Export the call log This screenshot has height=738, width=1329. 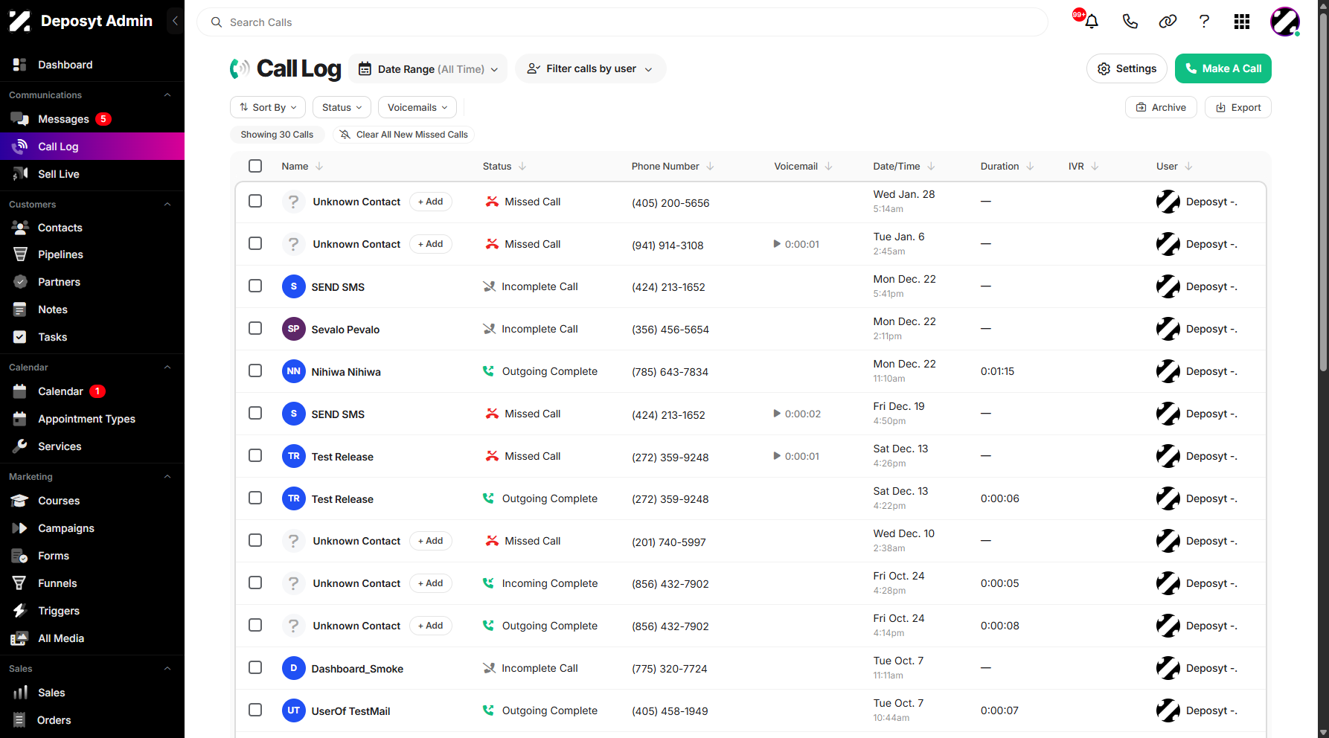[1238, 107]
